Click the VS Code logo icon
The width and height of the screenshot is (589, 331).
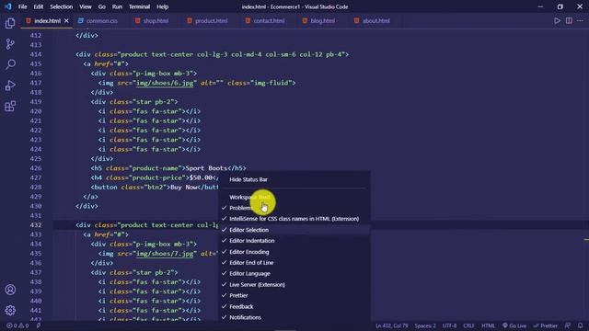(8, 6)
